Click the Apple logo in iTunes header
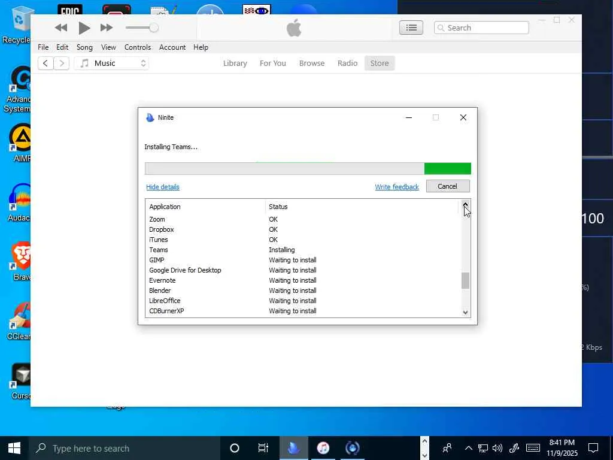This screenshot has height=460, width=613. [294, 28]
